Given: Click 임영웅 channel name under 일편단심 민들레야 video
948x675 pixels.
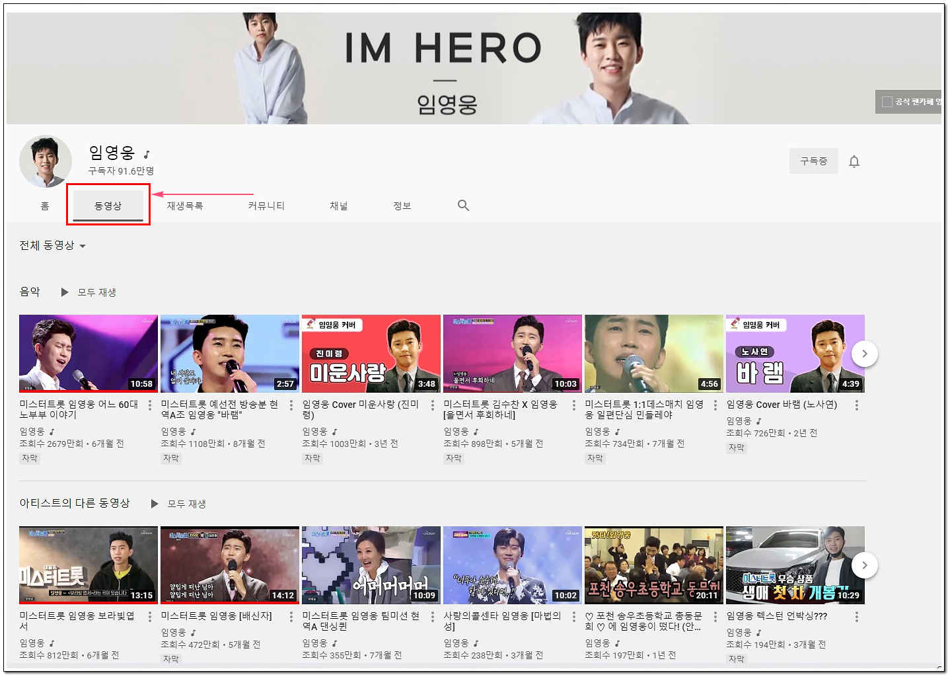Looking at the screenshot, I should pos(597,432).
